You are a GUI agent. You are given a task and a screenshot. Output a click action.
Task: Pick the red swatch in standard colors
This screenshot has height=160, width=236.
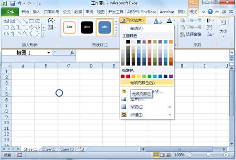124,76
